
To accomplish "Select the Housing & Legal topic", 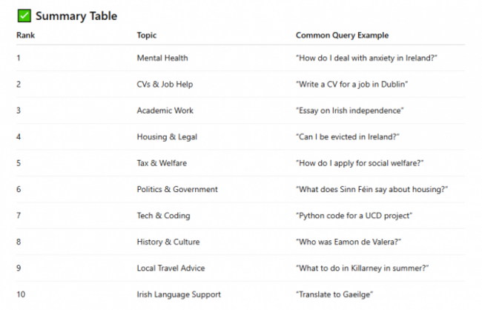I will point(167,136).
